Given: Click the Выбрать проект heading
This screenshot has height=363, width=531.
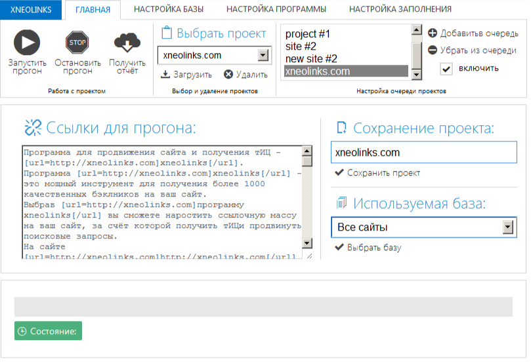Looking at the screenshot, I should pyautogui.click(x=221, y=33).
